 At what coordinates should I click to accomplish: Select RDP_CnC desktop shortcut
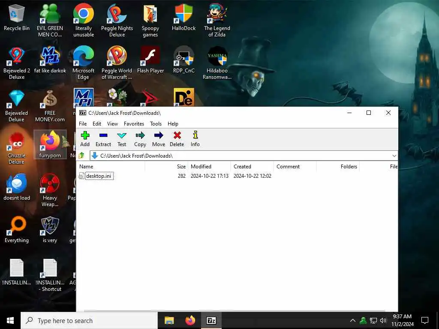coord(183,60)
